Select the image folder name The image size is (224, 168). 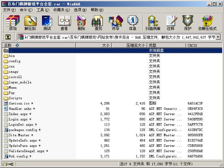point(14,72)
